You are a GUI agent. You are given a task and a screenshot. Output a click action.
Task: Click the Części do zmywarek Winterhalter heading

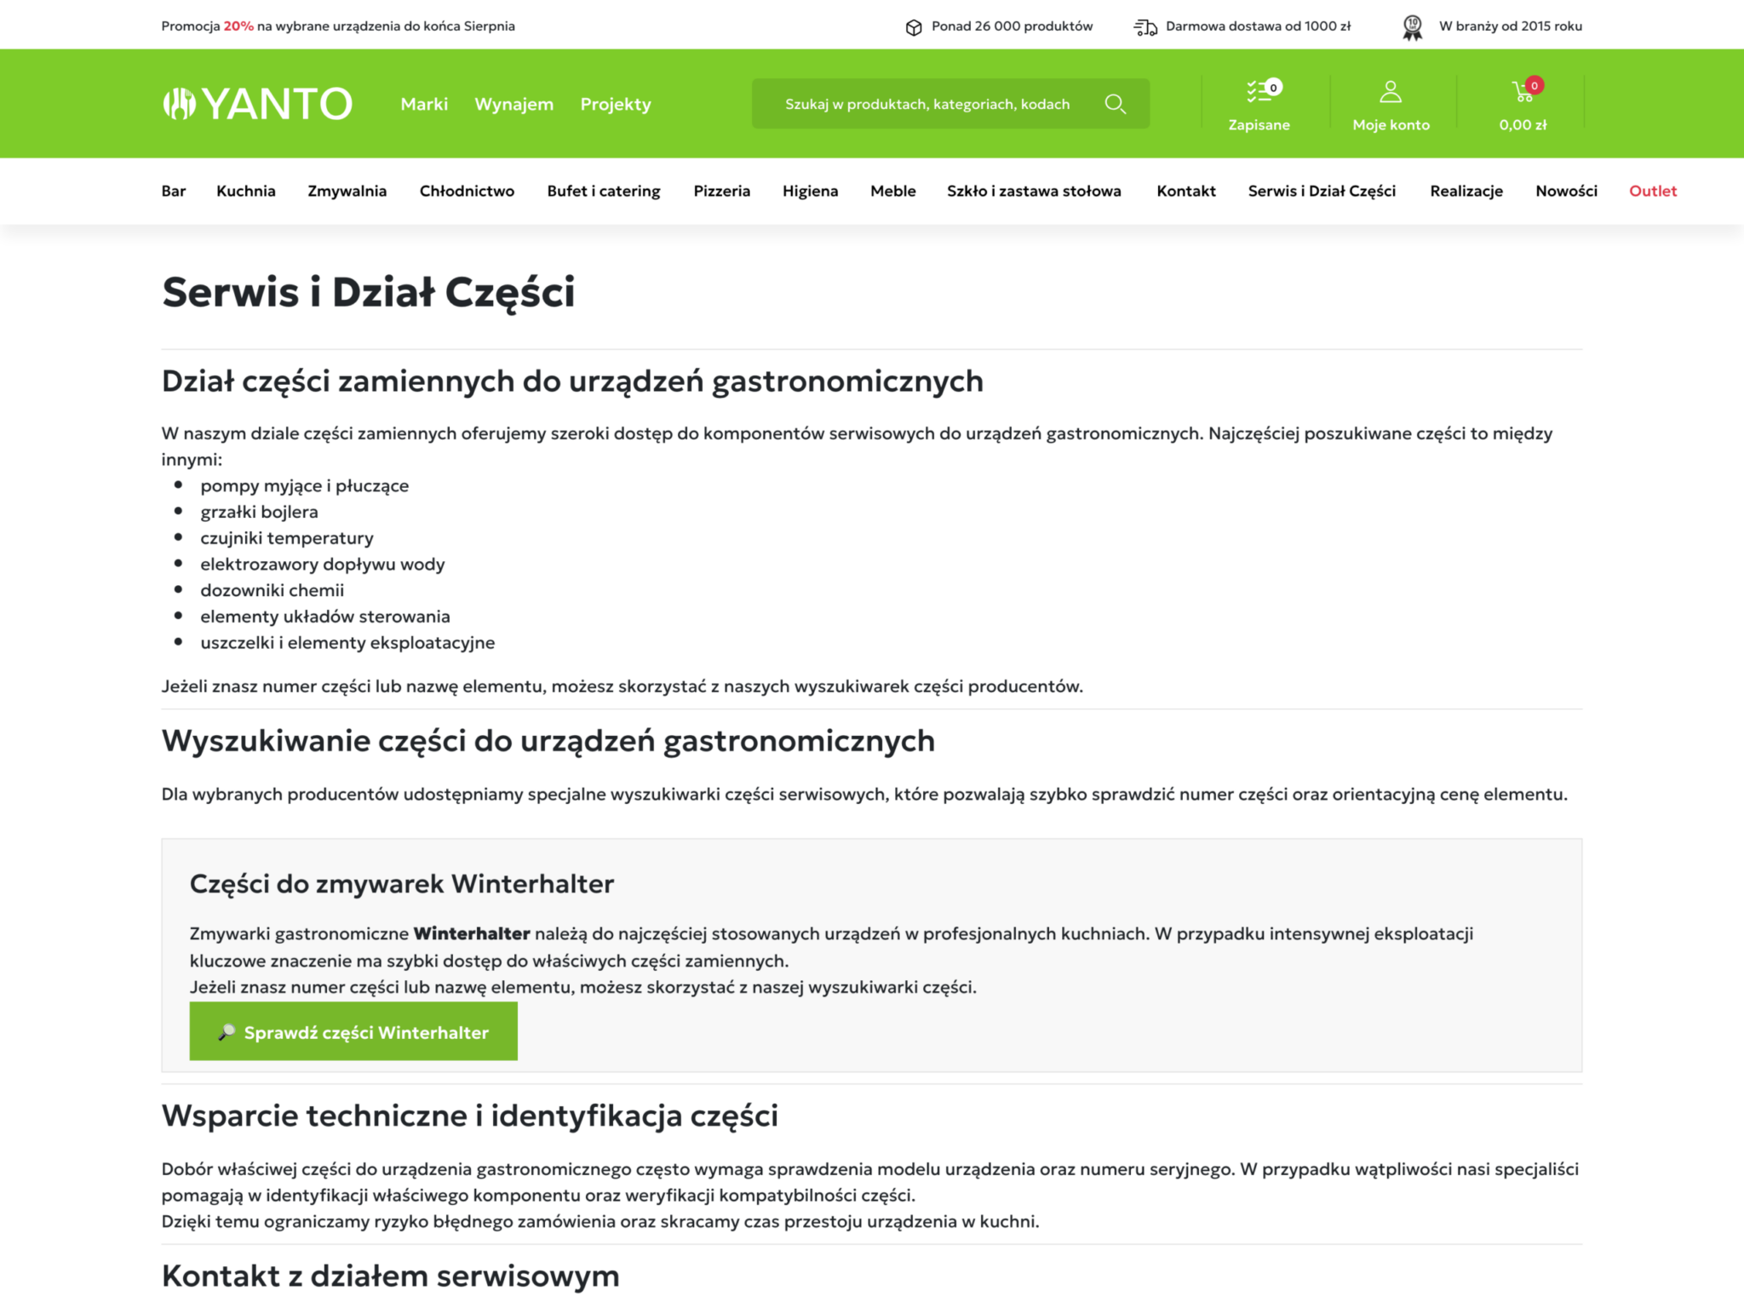(x=402, y=884)
